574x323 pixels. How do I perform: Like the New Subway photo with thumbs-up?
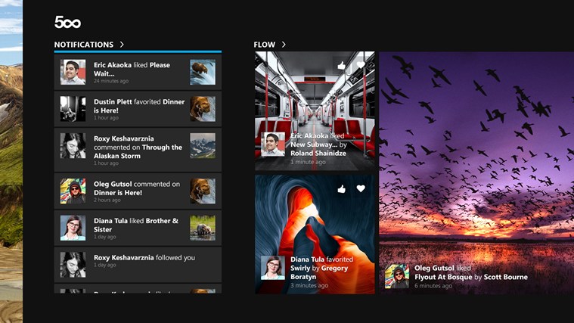(x=341, y=67)
